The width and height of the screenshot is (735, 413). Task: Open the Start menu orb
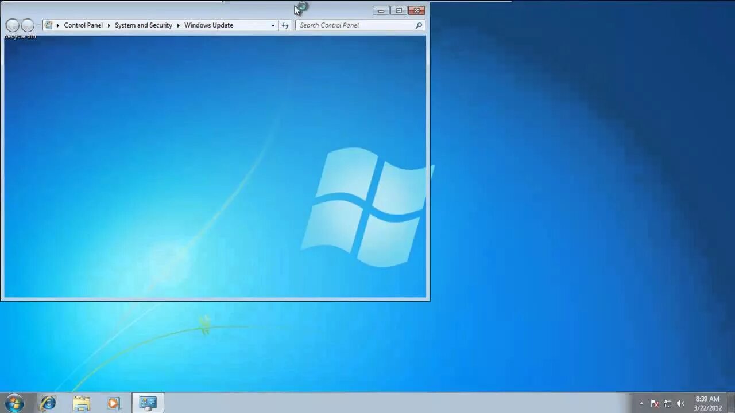pos(14,403)
